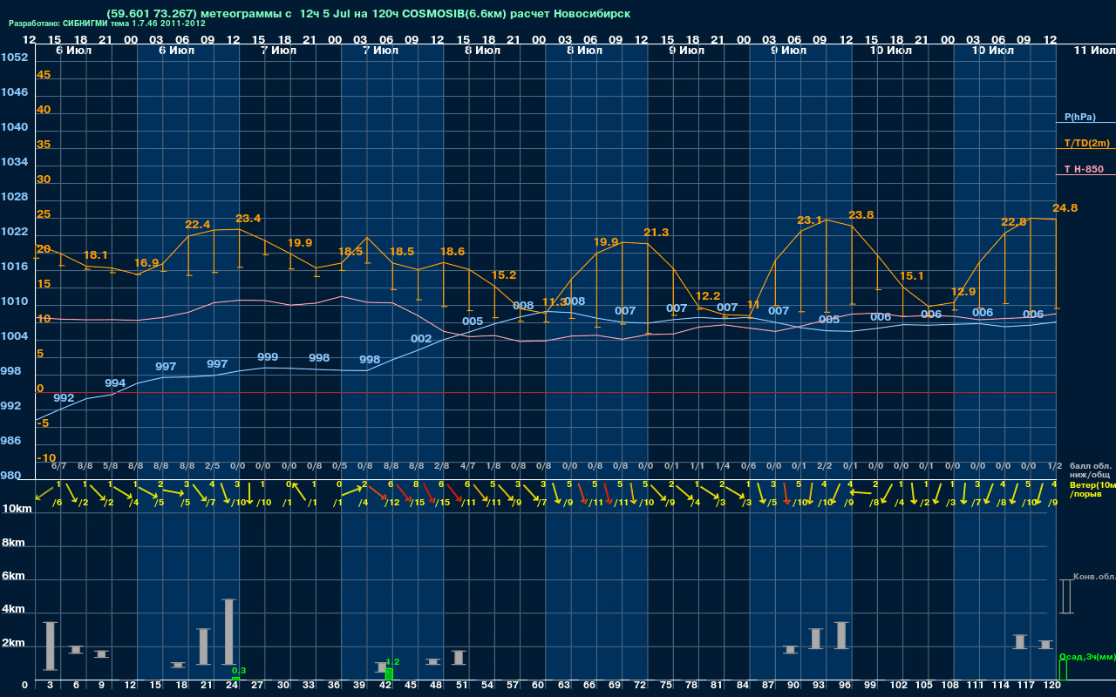Image resolution: width=1116 pixels, height=697 pixels.
Task: Click the 980 pressure axis tick
Action: [10, 476]
